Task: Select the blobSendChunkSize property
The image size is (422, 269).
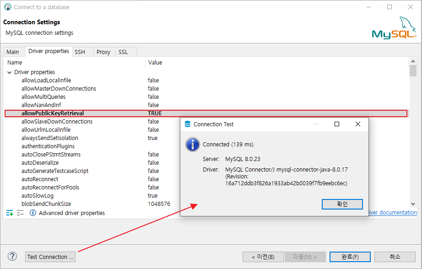Action: [x=46, y=204]
